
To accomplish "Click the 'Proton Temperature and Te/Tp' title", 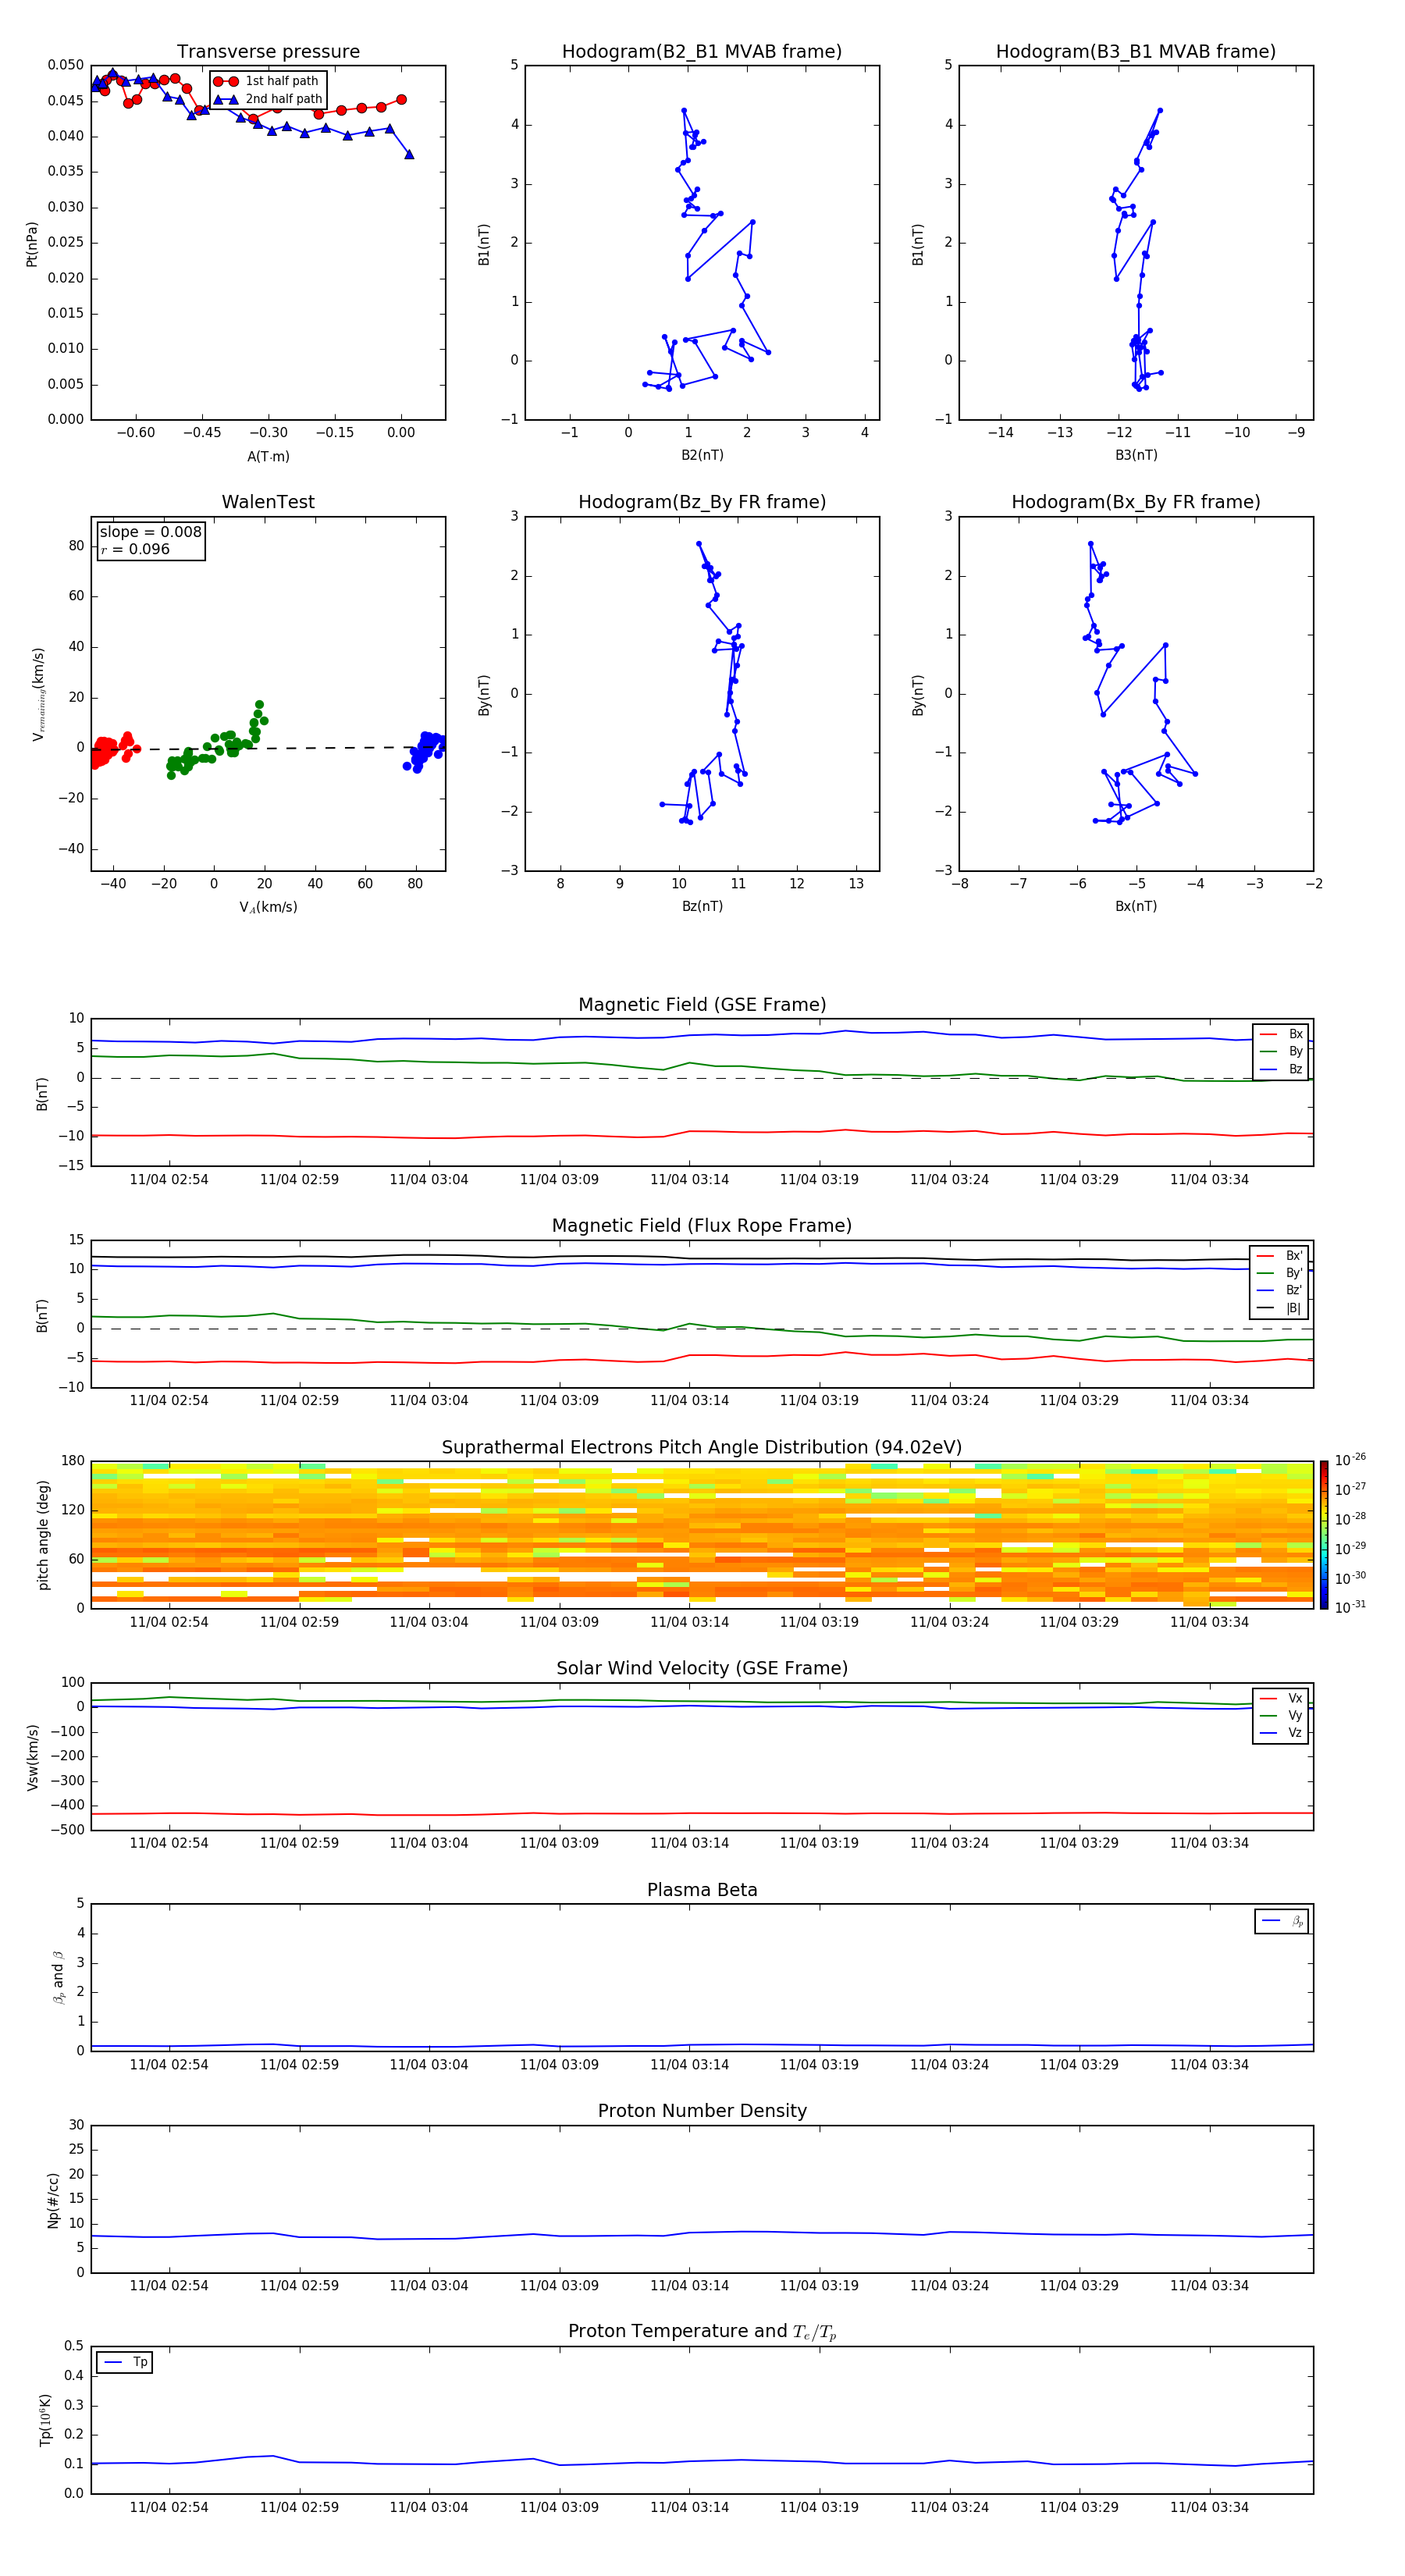I will (702, 2332).
